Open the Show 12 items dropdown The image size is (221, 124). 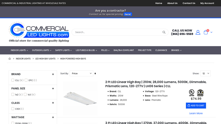pos(206,73)
